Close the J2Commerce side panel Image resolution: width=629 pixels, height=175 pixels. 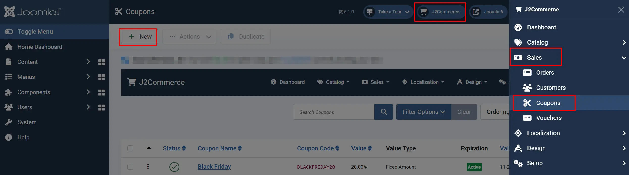click(x=621, y=10)
